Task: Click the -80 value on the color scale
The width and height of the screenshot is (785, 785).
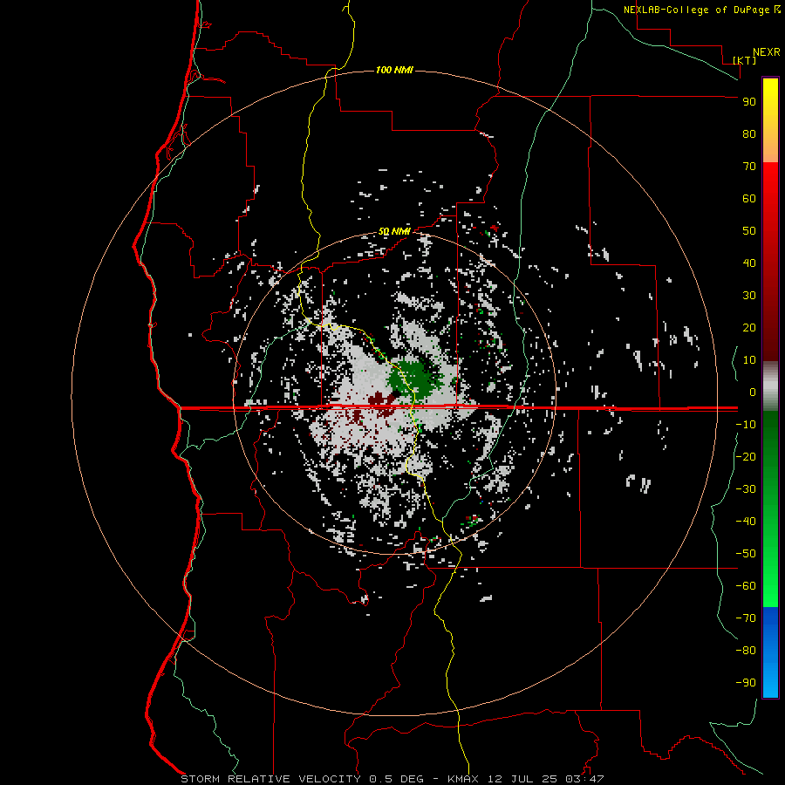Action: coord(746,651)
